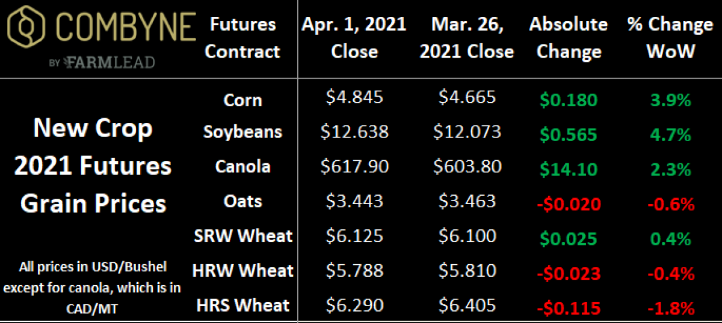Click the Absolute Change column header

pyautogui.click(x=569, y=38)
